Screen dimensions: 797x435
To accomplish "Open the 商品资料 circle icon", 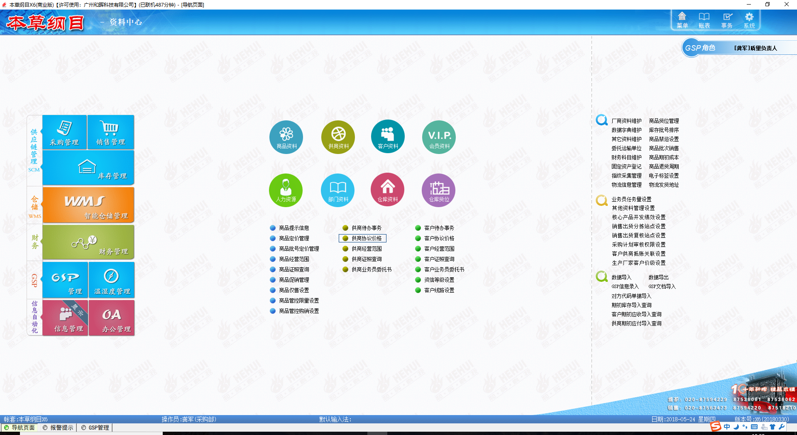I will 286,137.
